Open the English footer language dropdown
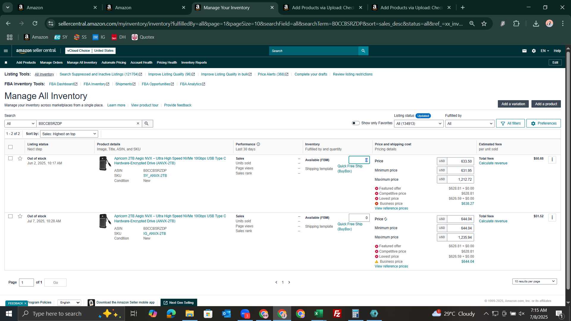 69,303
